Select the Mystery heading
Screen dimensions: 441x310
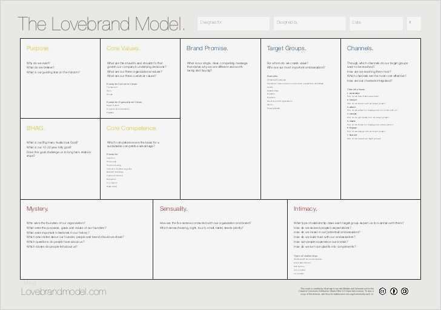(38, 209)
